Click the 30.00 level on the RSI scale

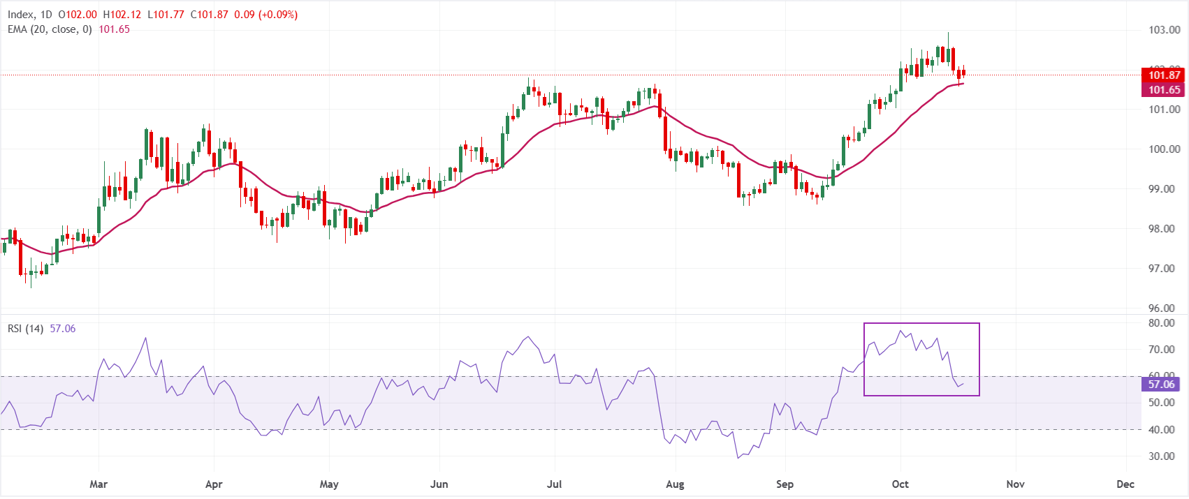(1162, 456)
